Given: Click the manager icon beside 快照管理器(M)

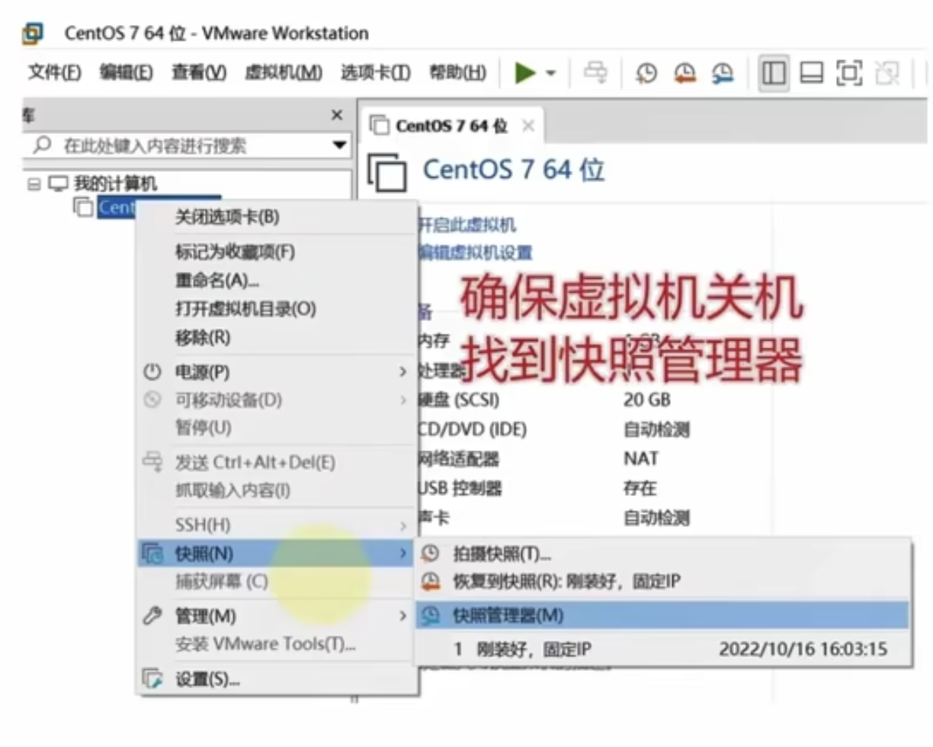Looking at the screenshot, I should tap(431, 616).
